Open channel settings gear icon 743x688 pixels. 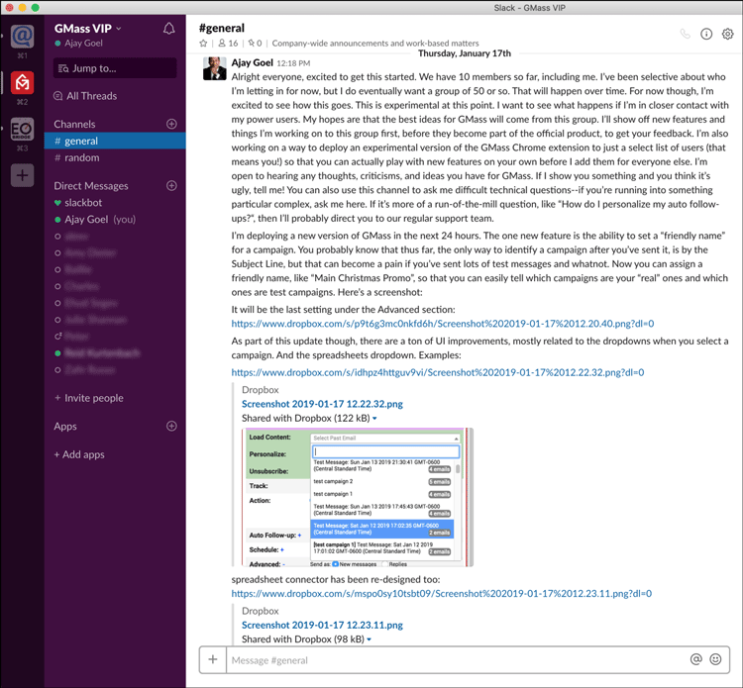pyautogui.click(x=728, y=34)
